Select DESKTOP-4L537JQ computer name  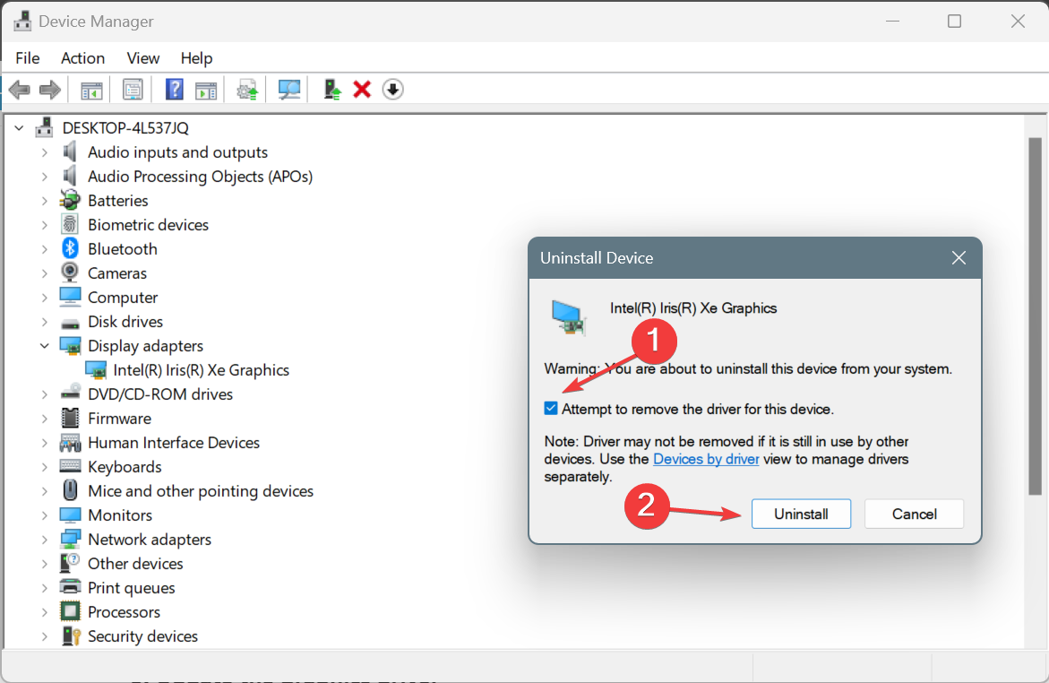click(125, 127)
